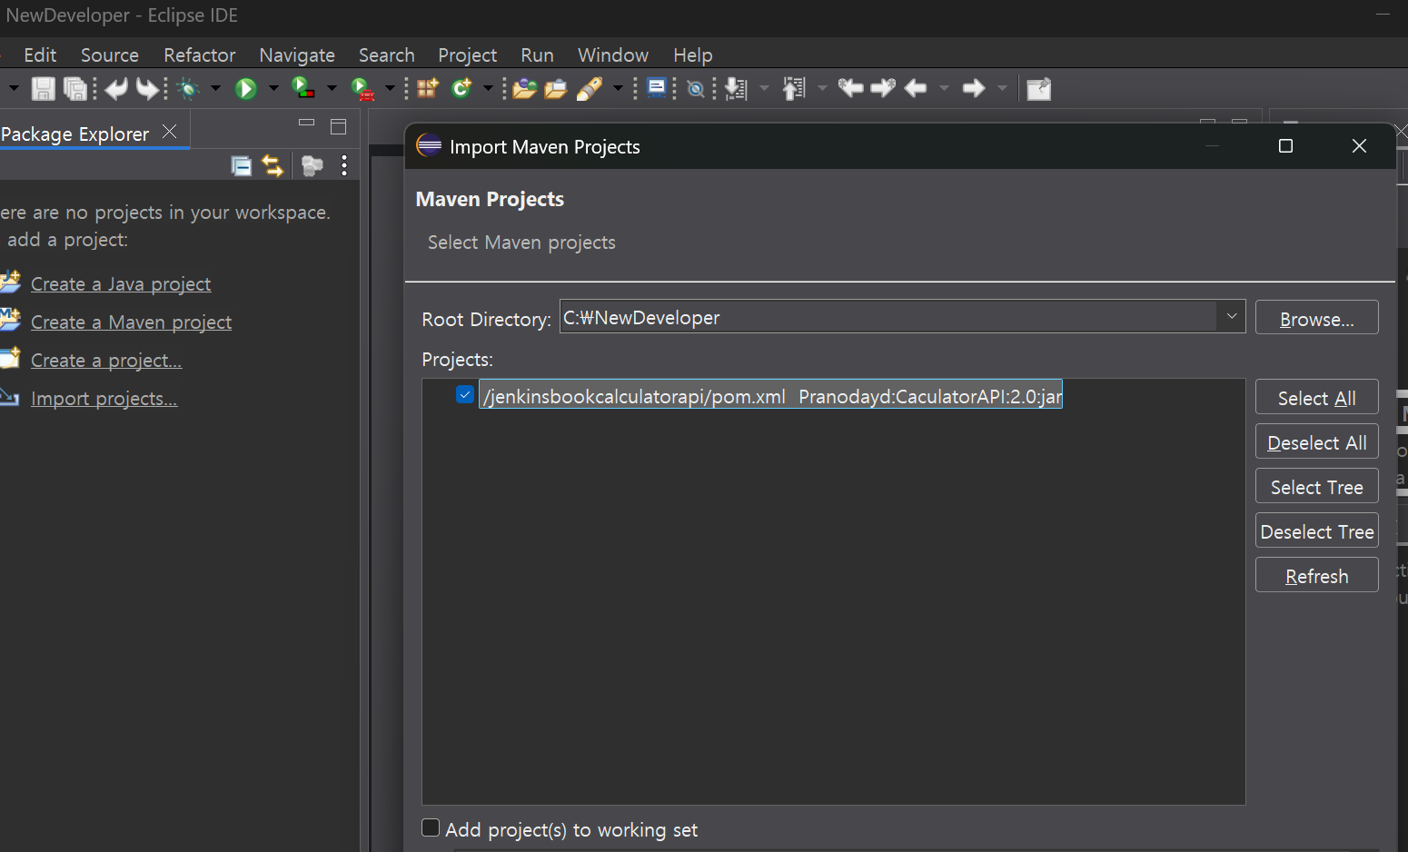The height and width of the screenshot is (852, 1408).
Task: Click the Previous Annotation icon
Action: click(x=795, y=88)
